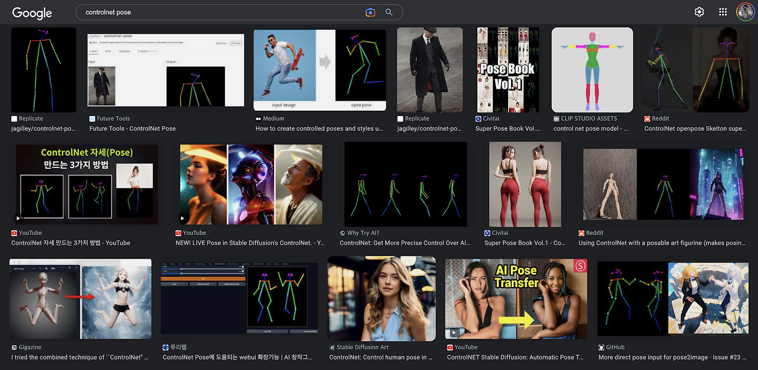Open link 'control net pose model'
758x370 pixels.
click(591, 128)
